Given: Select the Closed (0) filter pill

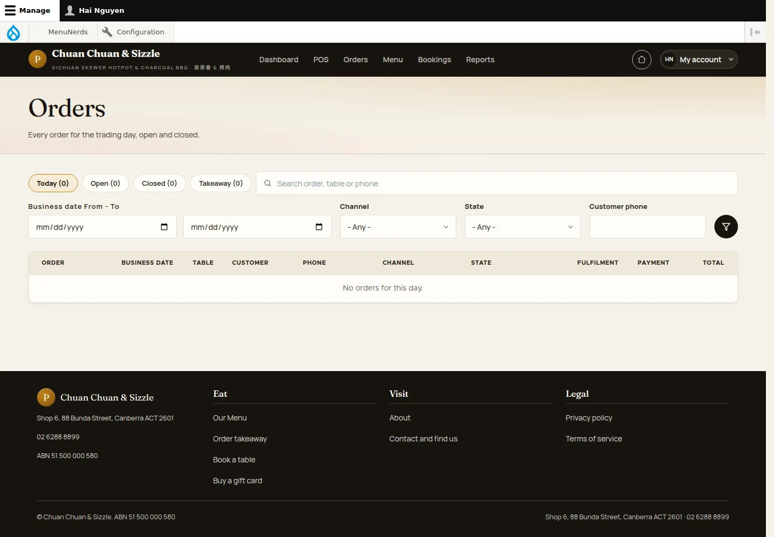Looking at the screenshot, I should pyautogui.click(x=160, y=183).
